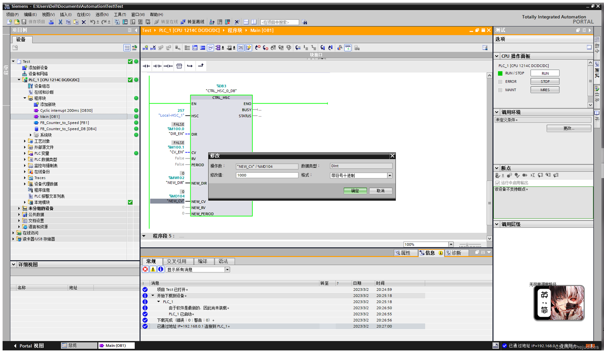604x353 pixels.
Task: Open the zoom level 100% dropdown
Action: click(451, 245)
